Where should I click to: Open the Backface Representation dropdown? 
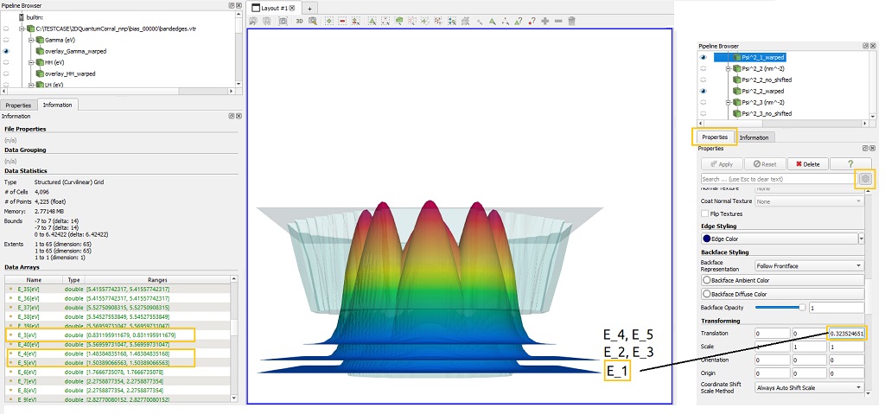tap(809, 265)
